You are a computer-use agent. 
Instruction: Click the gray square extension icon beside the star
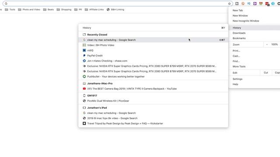237,3
